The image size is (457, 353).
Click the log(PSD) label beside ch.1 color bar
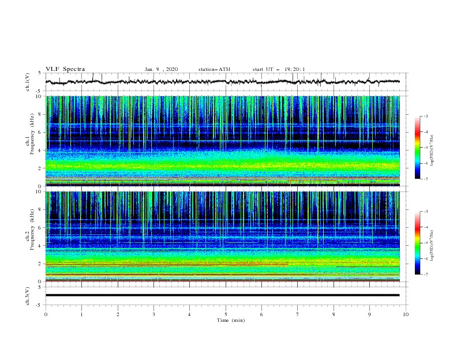(x=432, y=151)
